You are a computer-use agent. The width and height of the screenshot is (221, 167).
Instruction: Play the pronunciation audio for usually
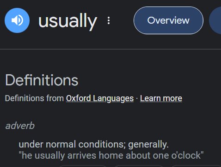[17, 20]
